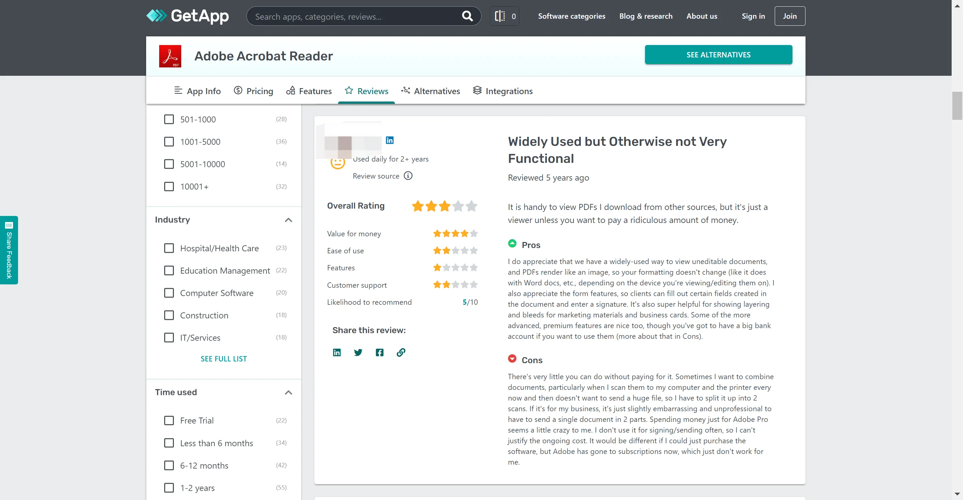Toggle the 501-1000 company size checkbox
This screenshot has height=500, width=963.
coord(169,119)
